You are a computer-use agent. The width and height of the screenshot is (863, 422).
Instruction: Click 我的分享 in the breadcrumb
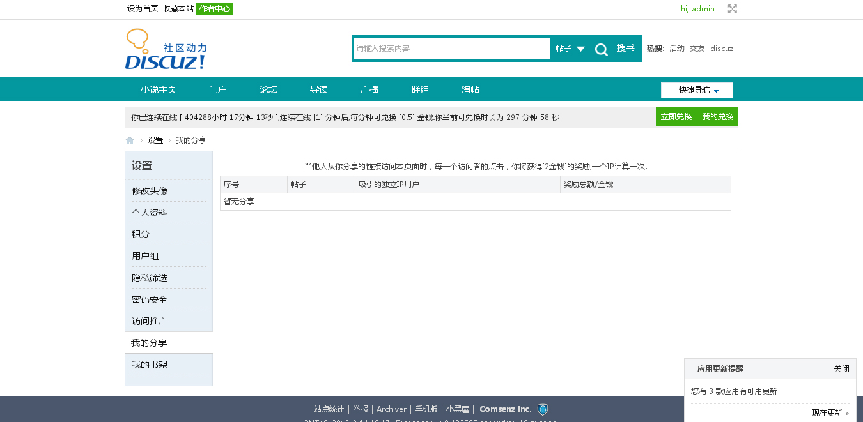pyautogui.click(x=191, y=140)
